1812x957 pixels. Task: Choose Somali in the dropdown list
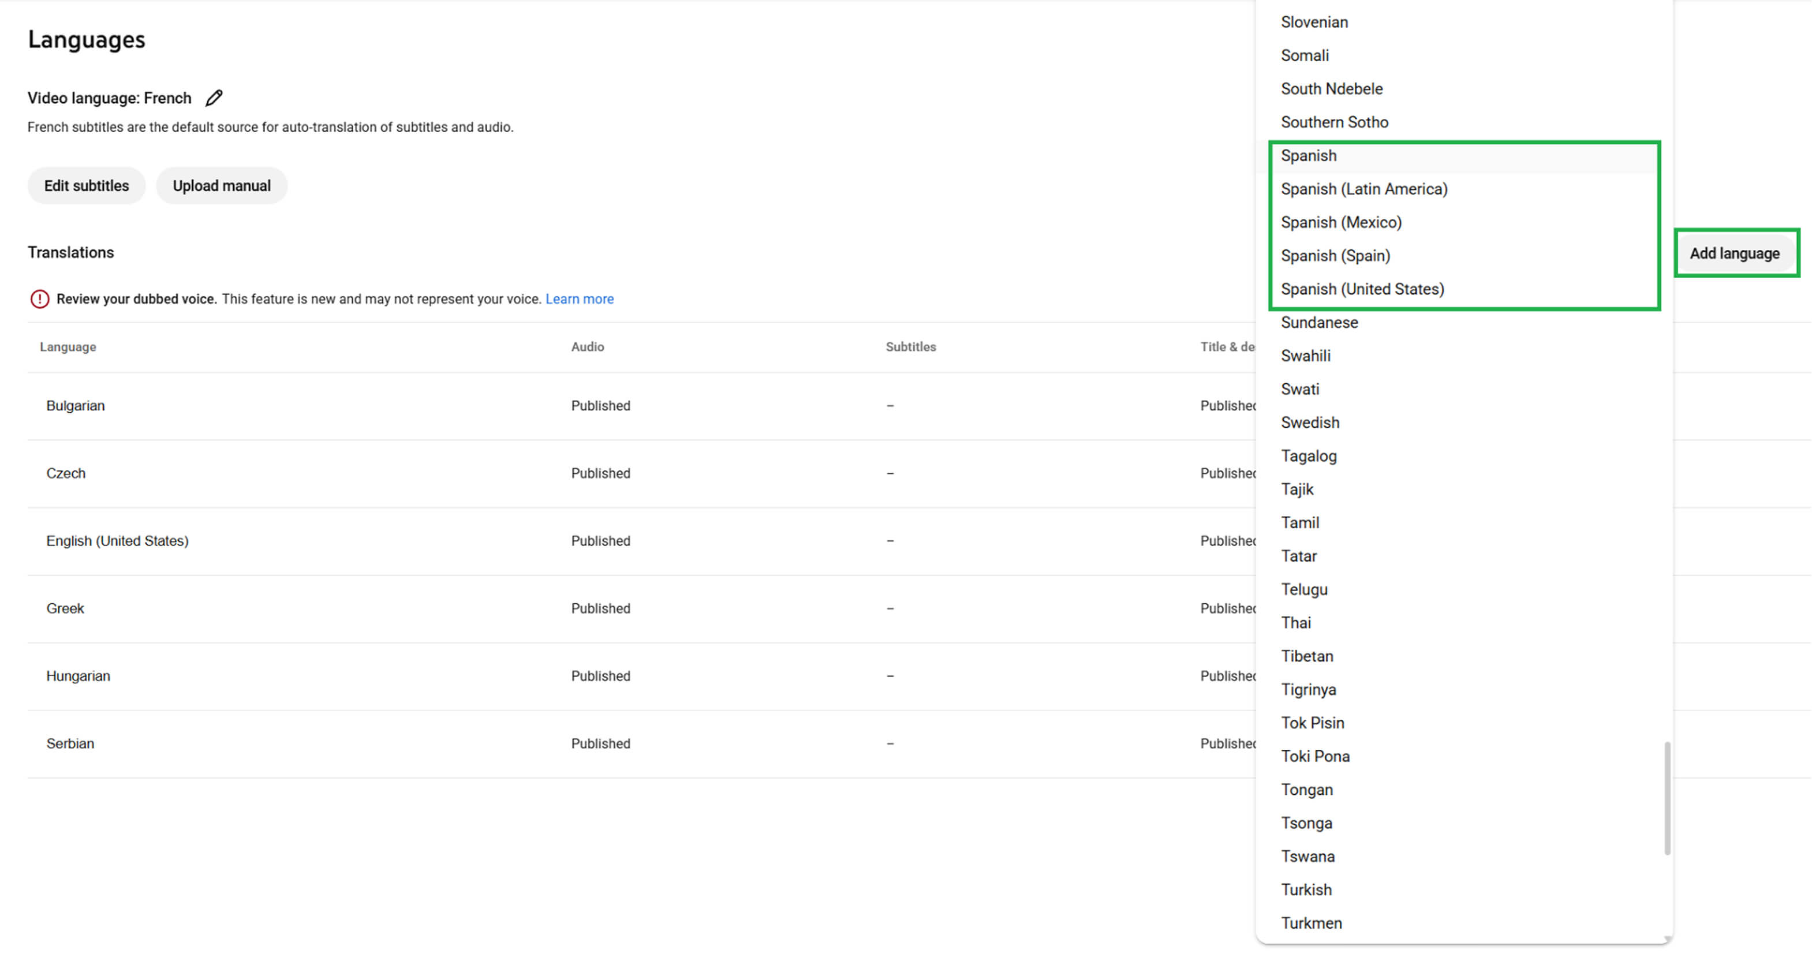pyautogui.click(x=1464, y=55)
